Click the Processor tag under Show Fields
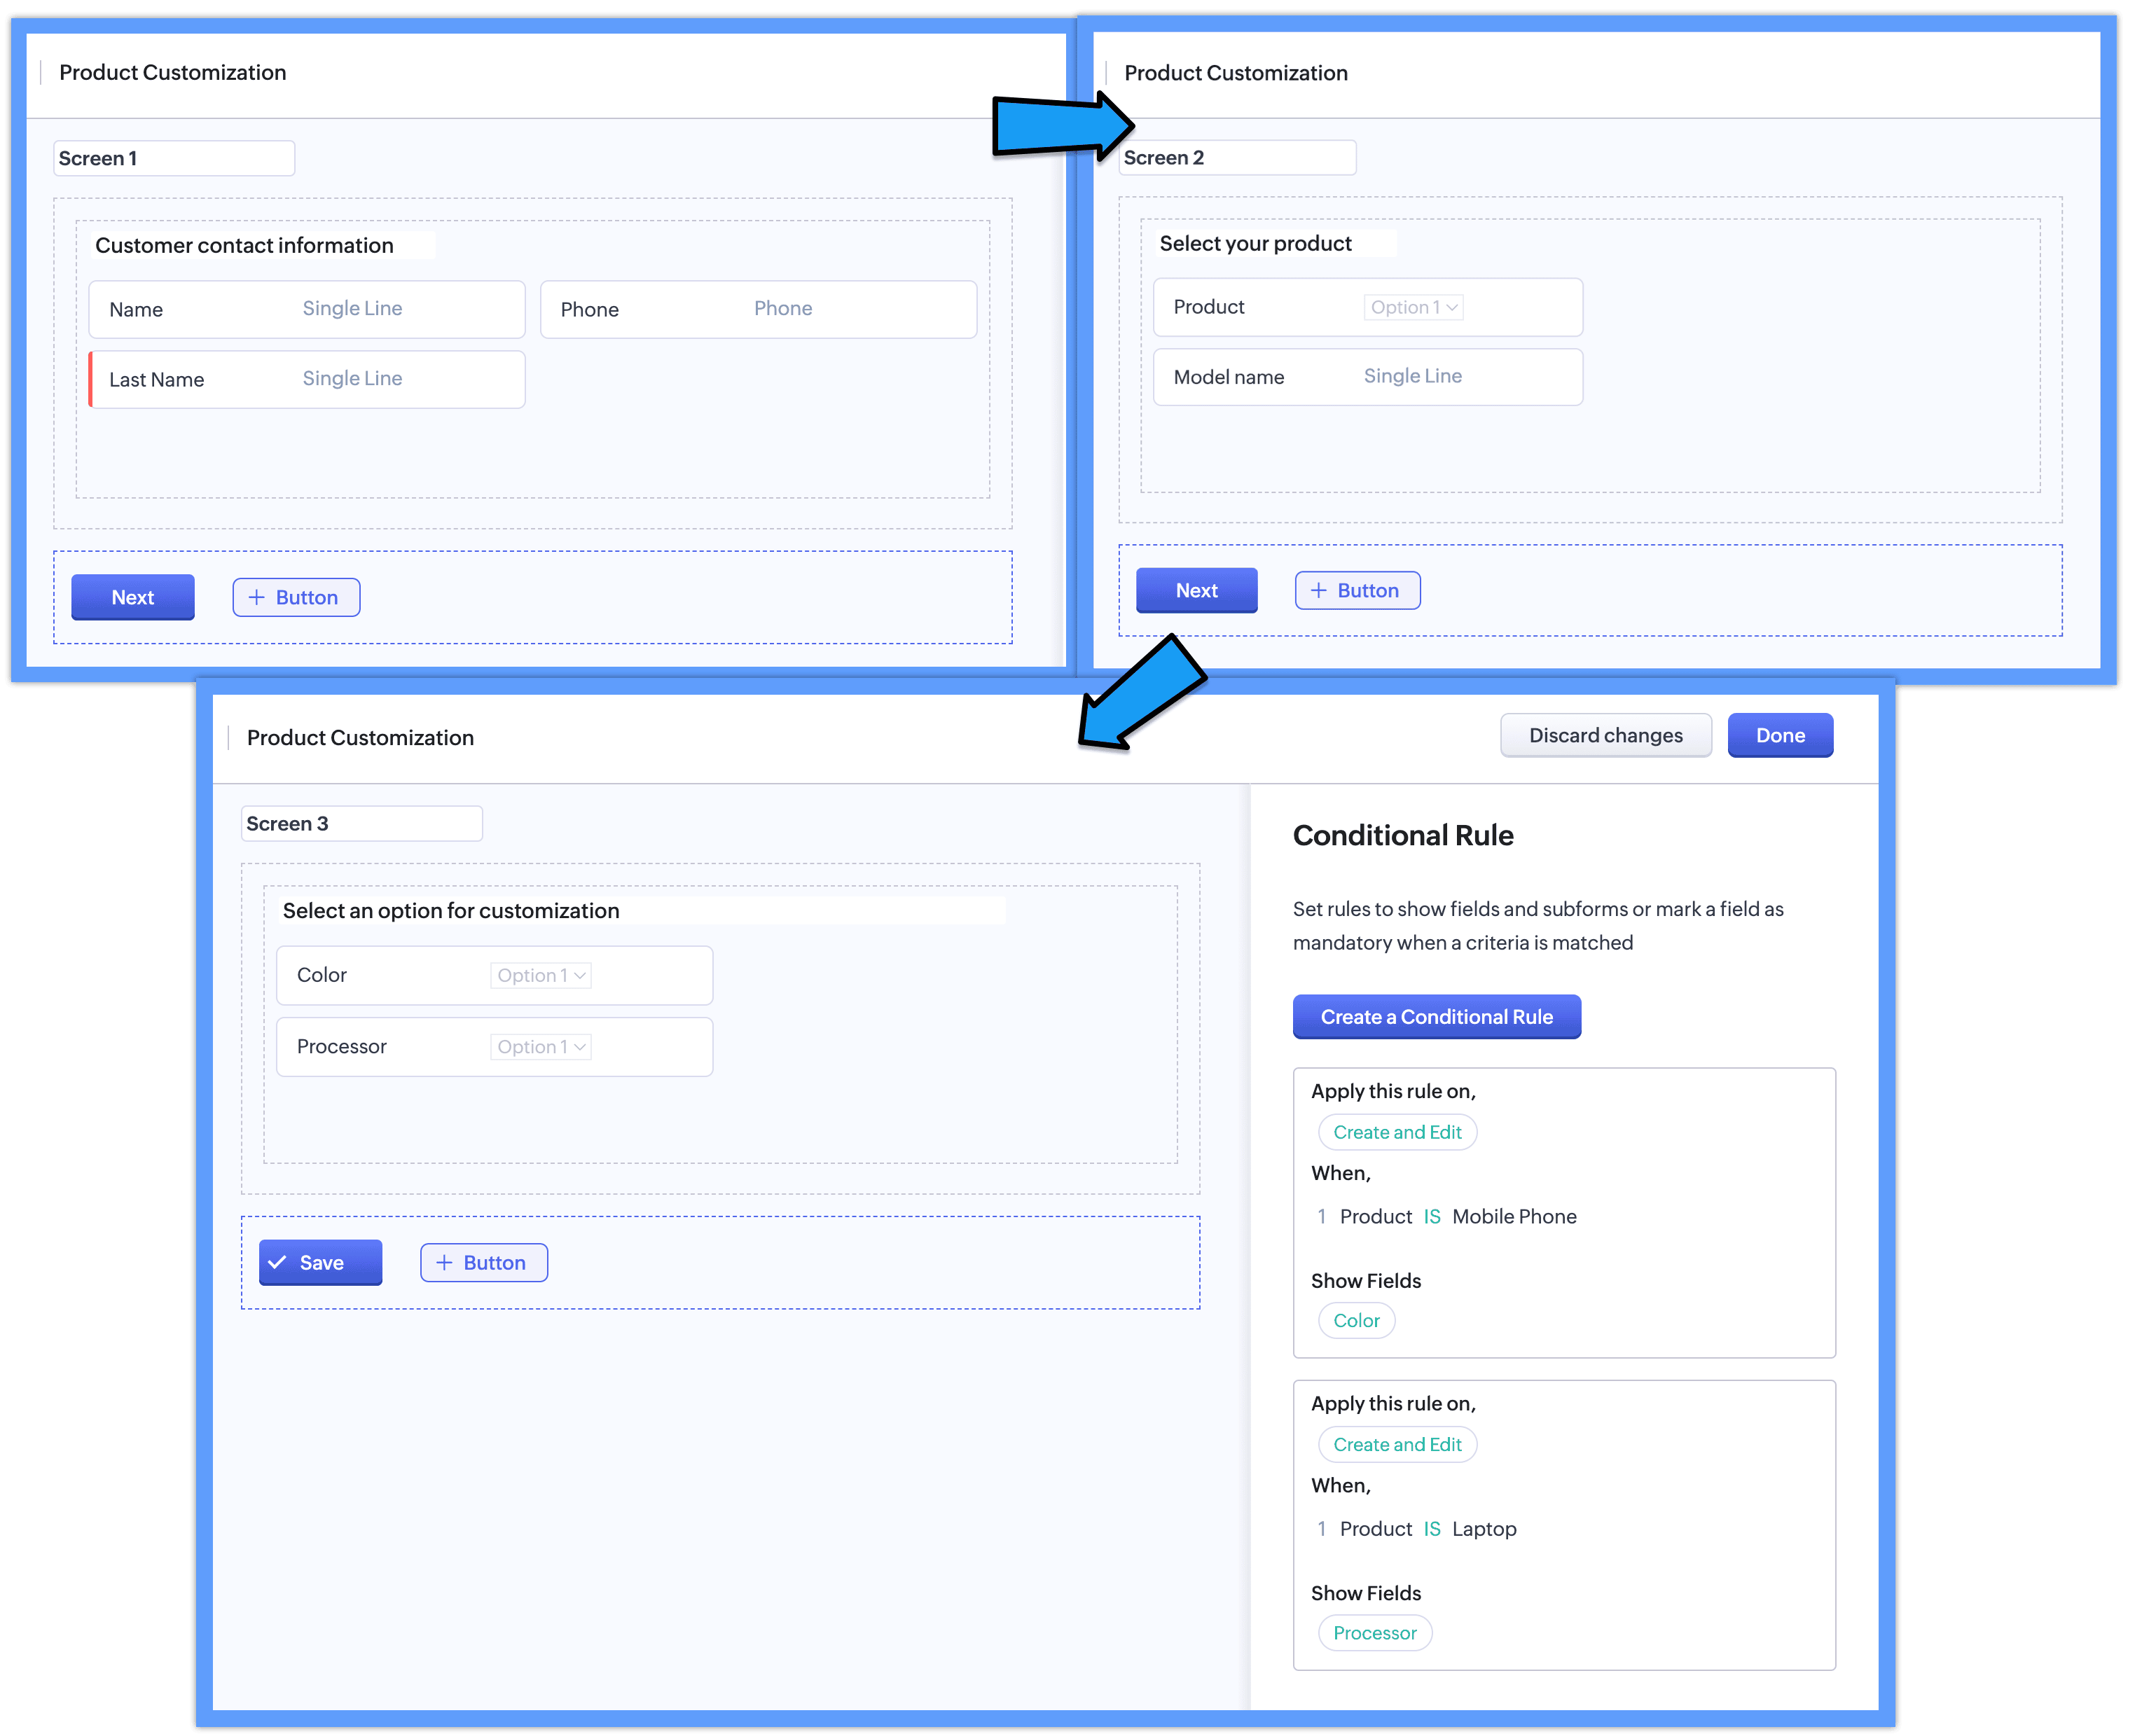 [x=1374, y=1633]
